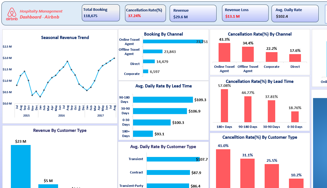Viewport: 327px width, 188px height.
Task: Click Avg. Daily Rate By Customer Type title
Action: [x=163, y=147]
